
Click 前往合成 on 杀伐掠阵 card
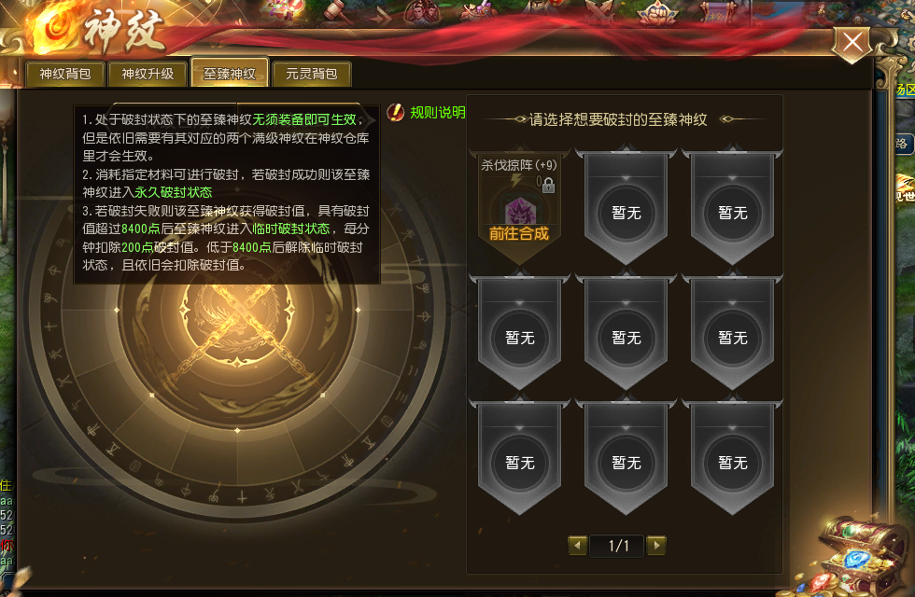pyautogui.click(x=519, y=234)
